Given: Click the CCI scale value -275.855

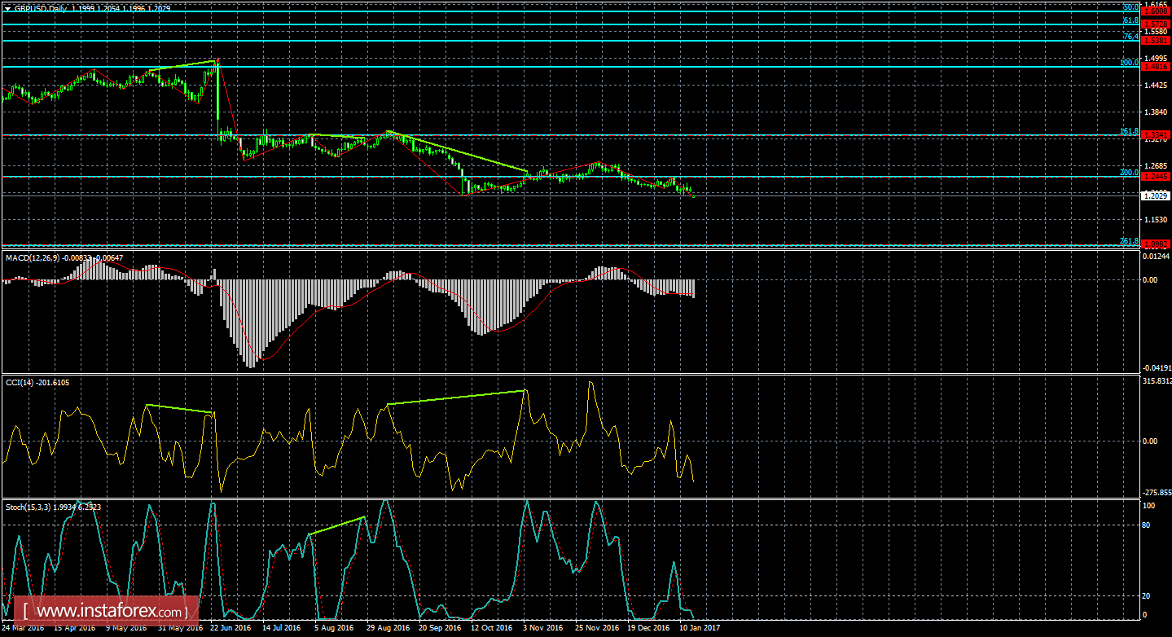Looking at the screenshot, I should 1157,492.
